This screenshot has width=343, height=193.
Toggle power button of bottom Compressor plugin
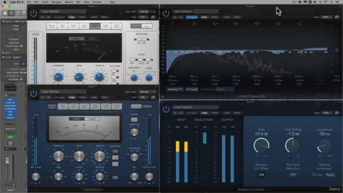click(33, 94)
